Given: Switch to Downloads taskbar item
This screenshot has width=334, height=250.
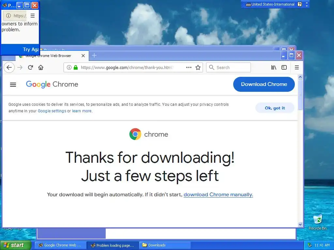Looking at the screenshot, I should (x=165, y=245).
